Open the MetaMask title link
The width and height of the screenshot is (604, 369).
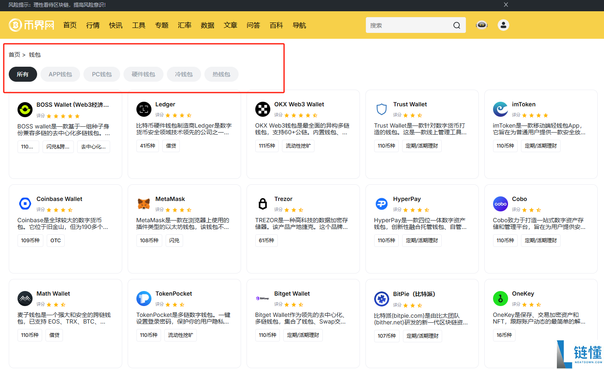(x=170, y=199)
